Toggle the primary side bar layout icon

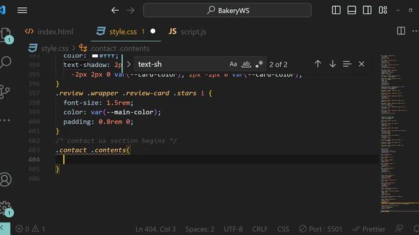click(336, 10)
